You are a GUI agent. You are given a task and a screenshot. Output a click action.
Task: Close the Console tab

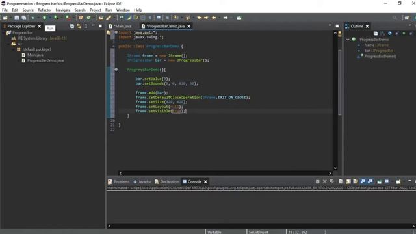(x=205, y=182)
